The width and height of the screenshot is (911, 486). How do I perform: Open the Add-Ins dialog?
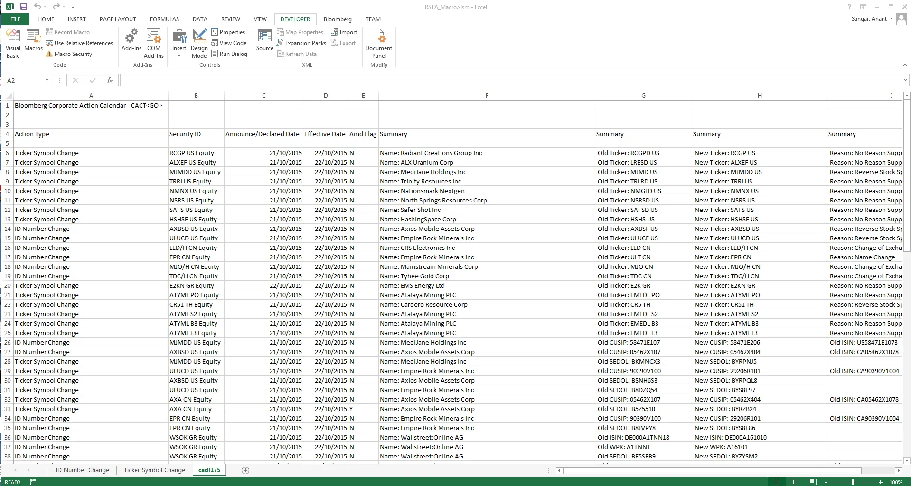point(131,40)
